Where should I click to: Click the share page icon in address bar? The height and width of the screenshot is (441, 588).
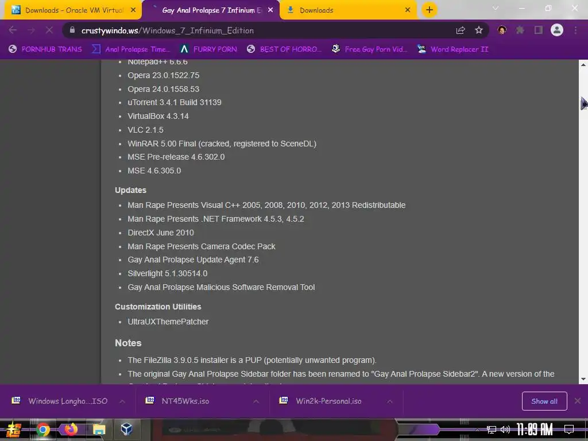[461, 30]
